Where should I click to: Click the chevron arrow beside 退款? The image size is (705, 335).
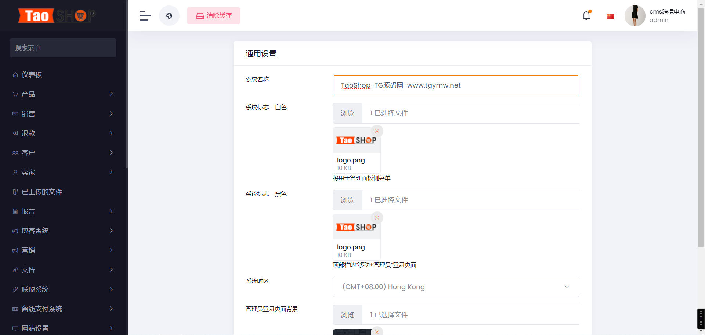tap(111, 133)
